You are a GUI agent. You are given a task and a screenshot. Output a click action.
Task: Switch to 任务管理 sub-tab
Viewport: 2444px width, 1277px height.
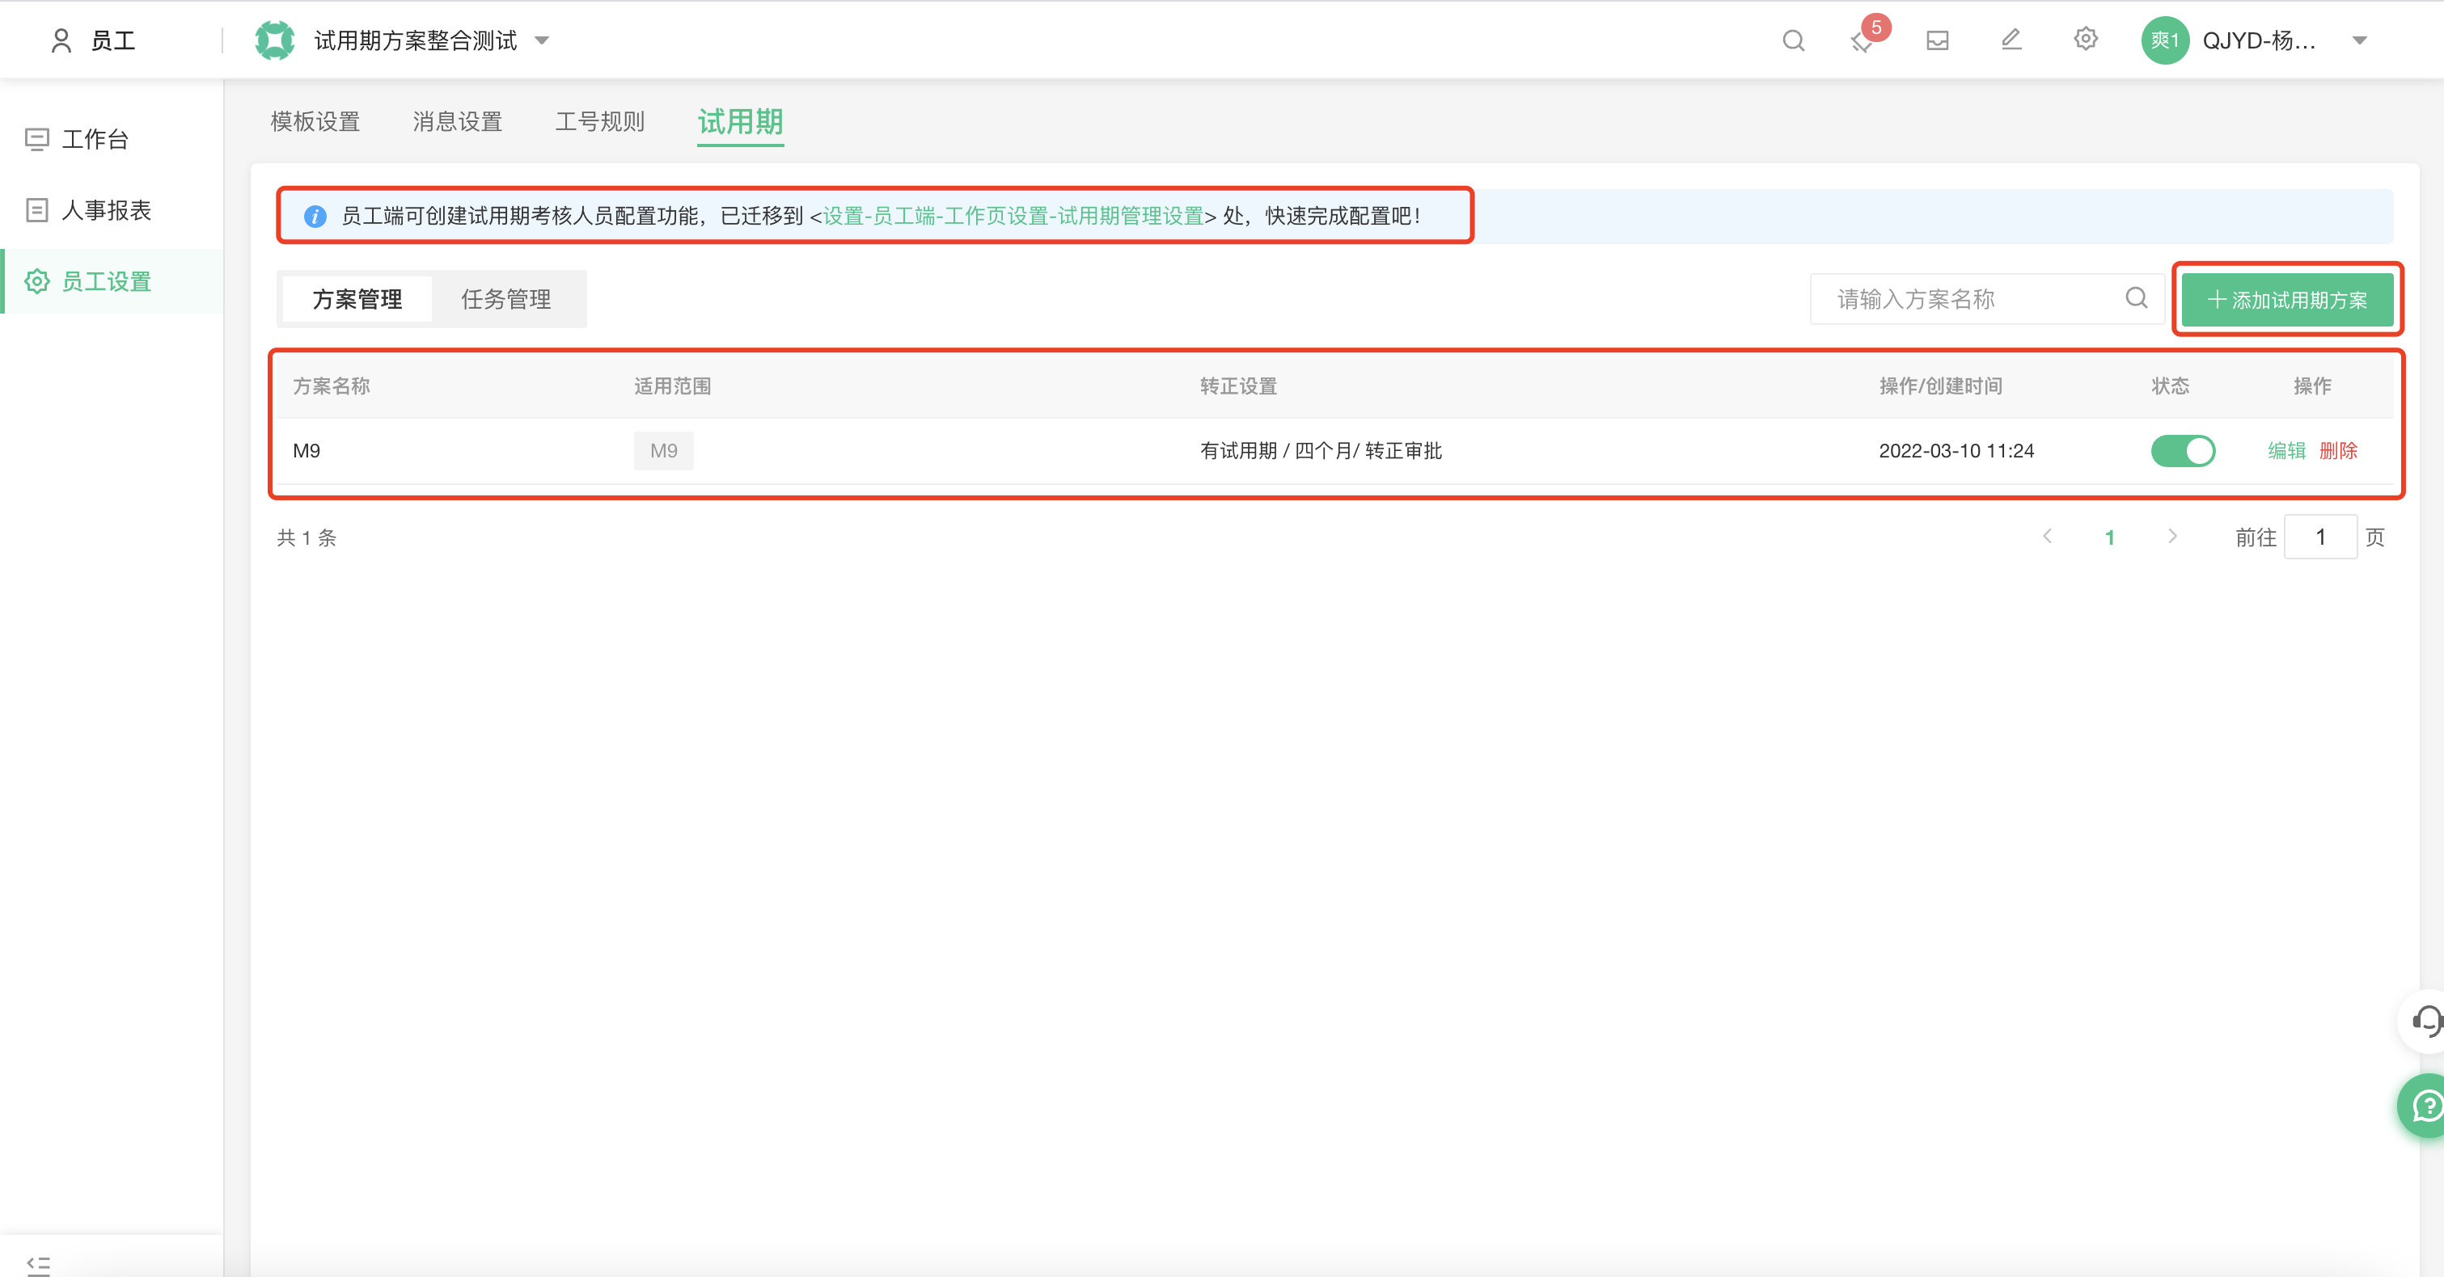tap(505, 300)
